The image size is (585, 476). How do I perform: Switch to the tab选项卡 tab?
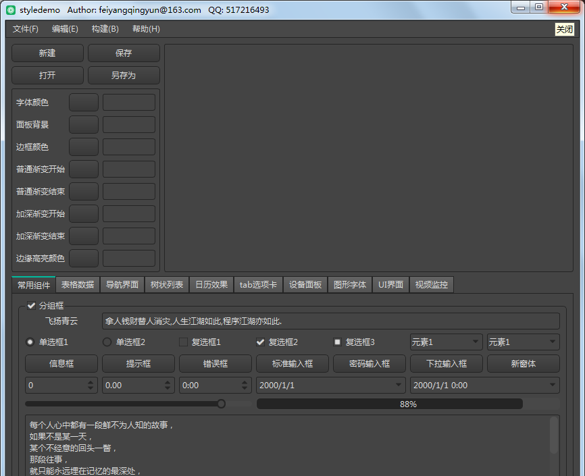(x=258, y=285)
